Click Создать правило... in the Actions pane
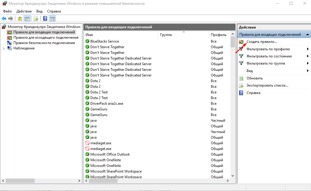The height and width of the screenshot is (191, 311). 262,42
